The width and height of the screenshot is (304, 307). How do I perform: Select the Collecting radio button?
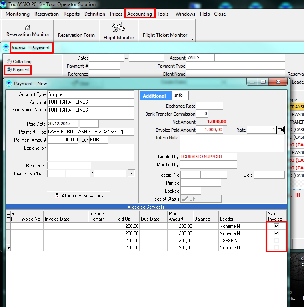(x=9, y=62)
